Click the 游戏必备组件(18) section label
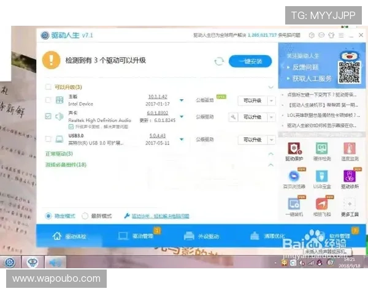The width and height of the screenshot is (368, 294). 66,165
